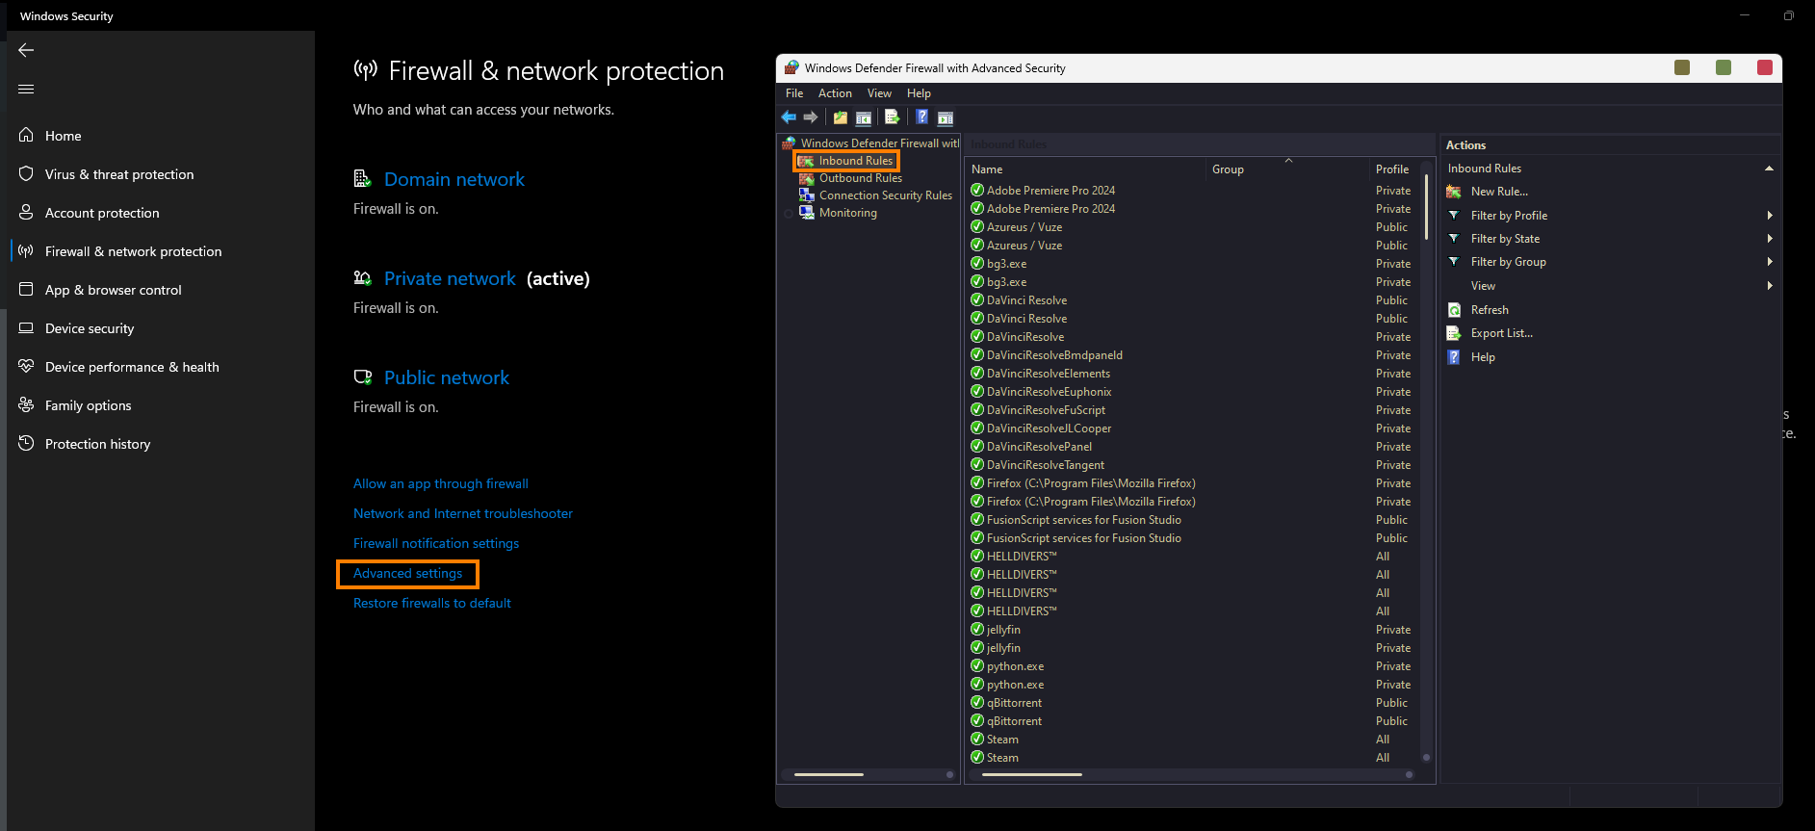This screenshot has height=831, width=1815.
Task: Open the Help menu in the menu bar
Action: click(919, 93)
